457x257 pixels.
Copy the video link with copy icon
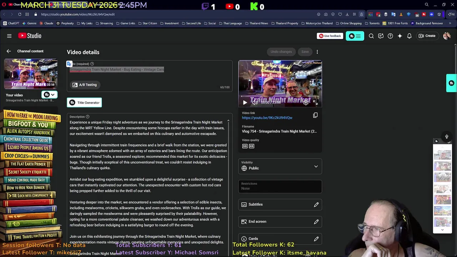click(315, 115)
